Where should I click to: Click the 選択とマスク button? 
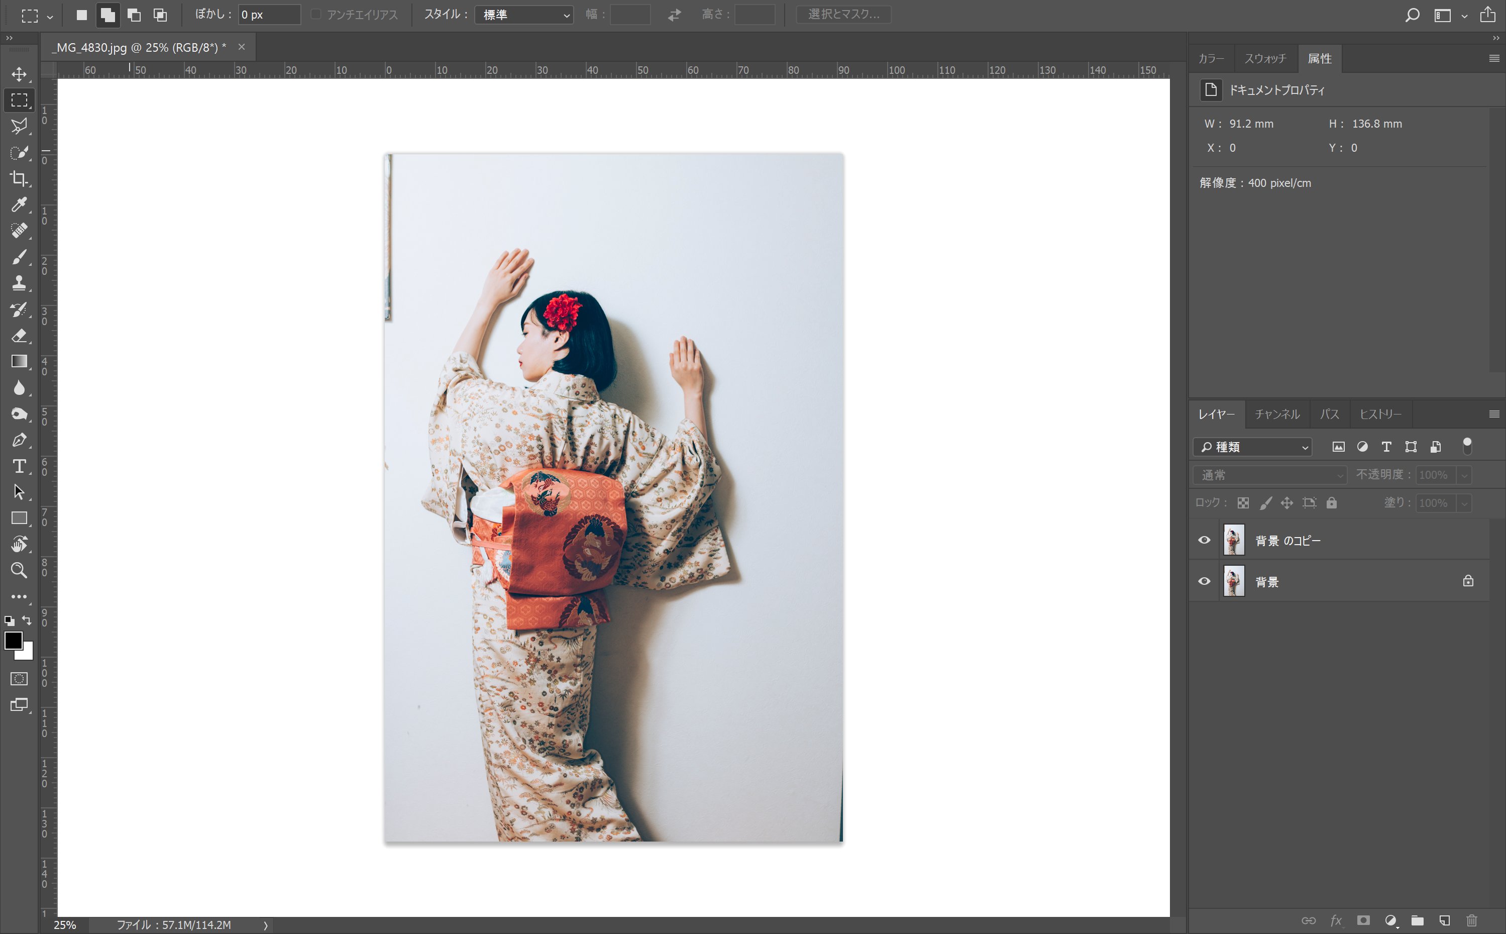click(x=843, y=14)
